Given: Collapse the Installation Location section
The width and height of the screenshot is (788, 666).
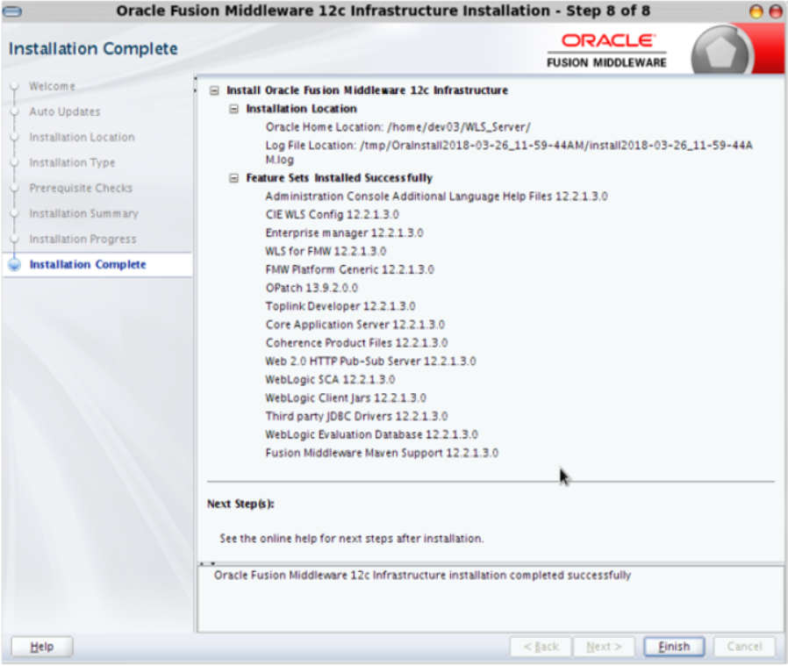Looking at the screenshot, I should pos(233,109).
